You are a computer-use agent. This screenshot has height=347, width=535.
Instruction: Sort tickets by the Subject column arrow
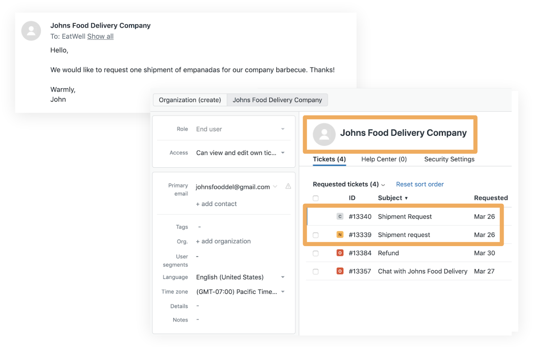coord(406,198)
